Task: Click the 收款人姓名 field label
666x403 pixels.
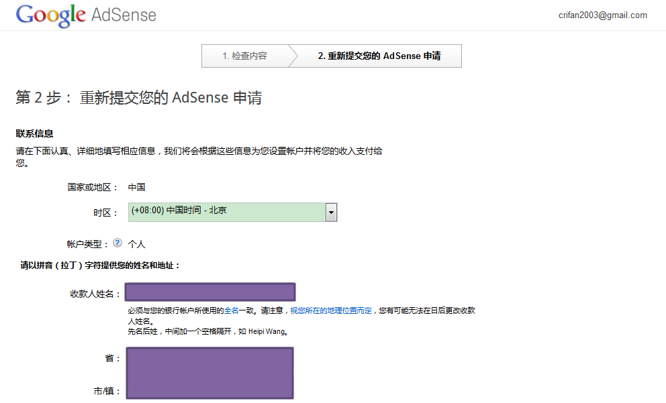Action: point(95,294)
